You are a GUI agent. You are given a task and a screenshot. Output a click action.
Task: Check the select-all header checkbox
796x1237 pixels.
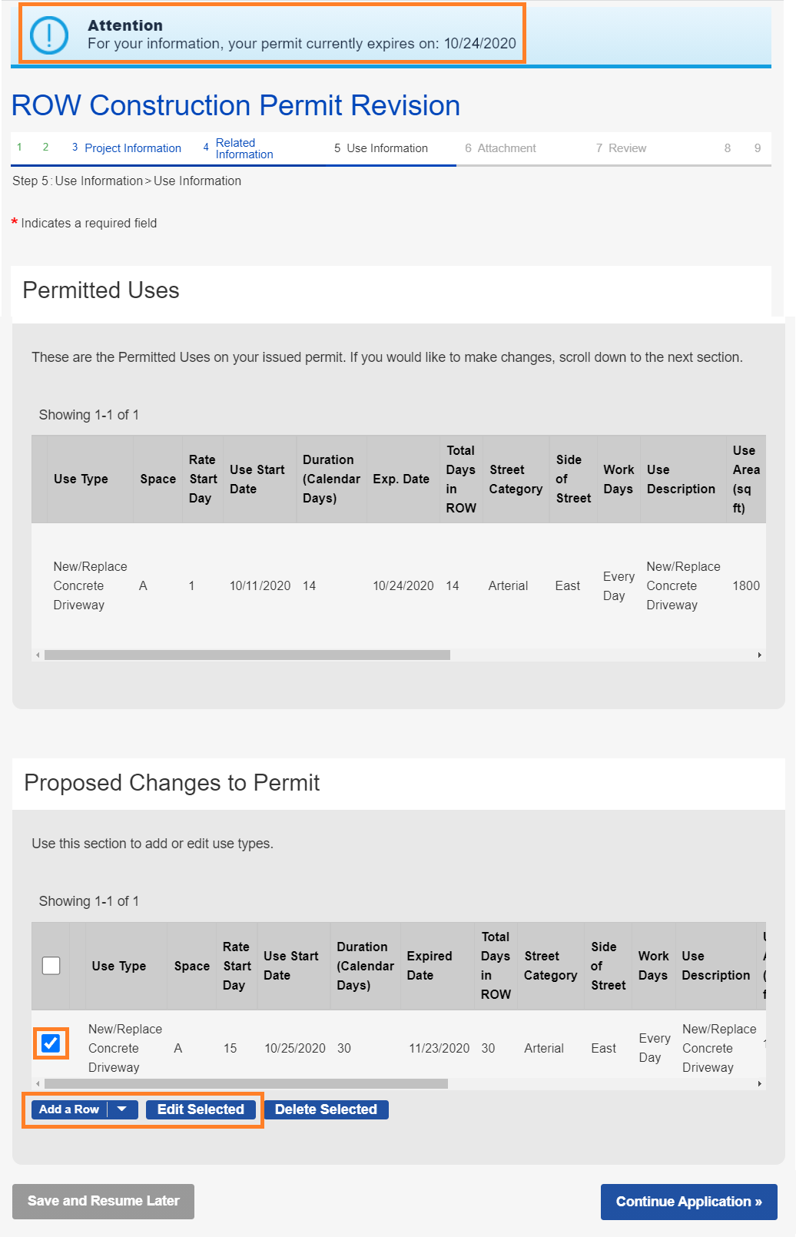pyautogui.click(x=51, y=966)
